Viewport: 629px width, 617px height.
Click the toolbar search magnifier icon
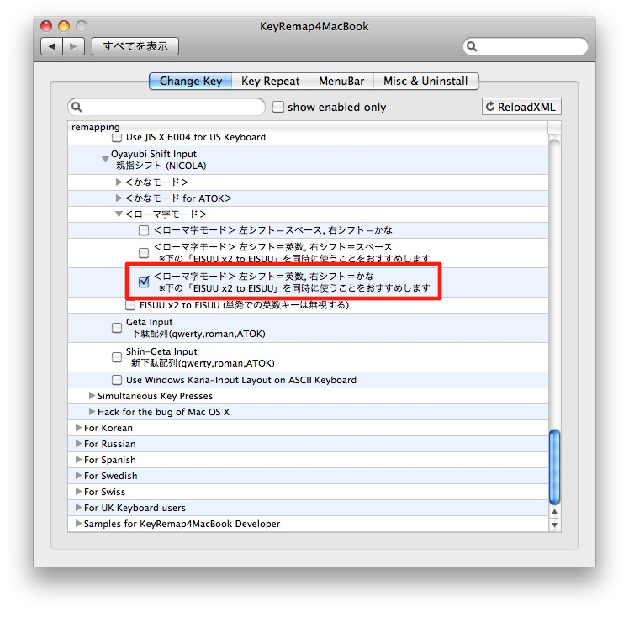click(473, 46)
